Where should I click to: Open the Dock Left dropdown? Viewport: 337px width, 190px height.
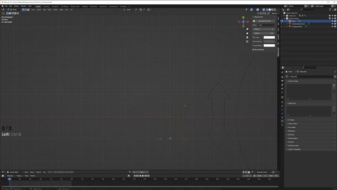click(266, 25)
